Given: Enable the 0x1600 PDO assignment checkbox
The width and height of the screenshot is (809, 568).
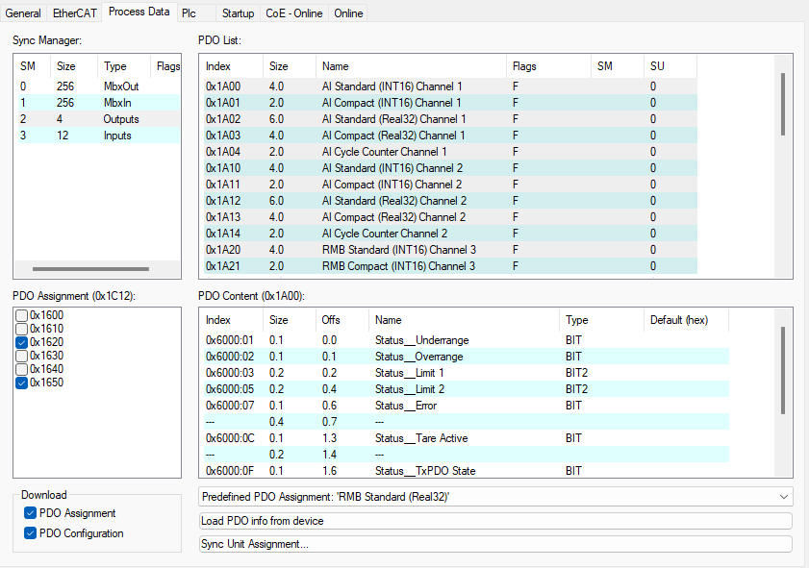Looking at the screenshot, I should tap(21, 313).
